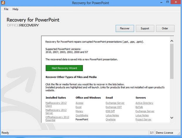
Task: Open the Help menu
Action: click(x=16, y=9)
